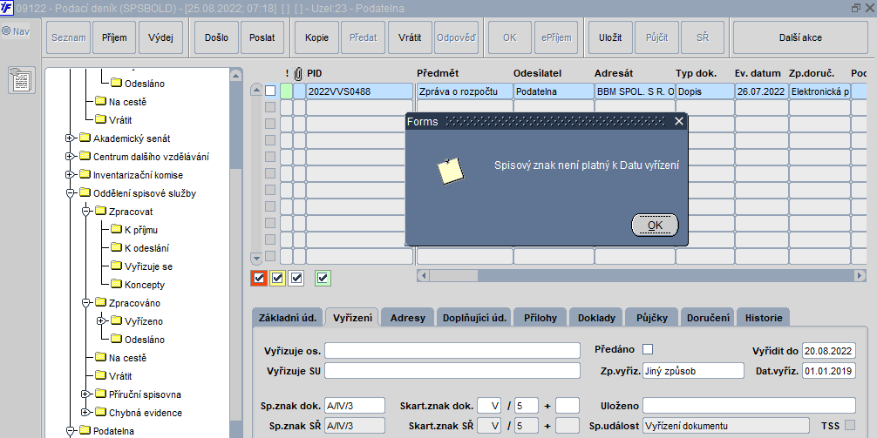
Task: Confirm the dialog with OK button
Action: point(655,226)
